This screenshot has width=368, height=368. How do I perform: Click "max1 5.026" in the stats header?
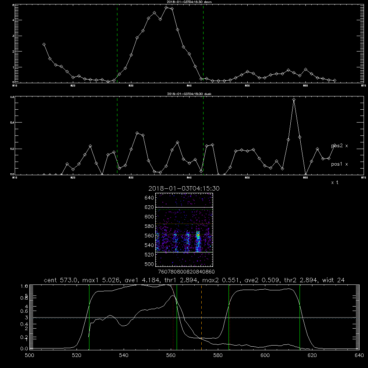click(x=101, y=280)
